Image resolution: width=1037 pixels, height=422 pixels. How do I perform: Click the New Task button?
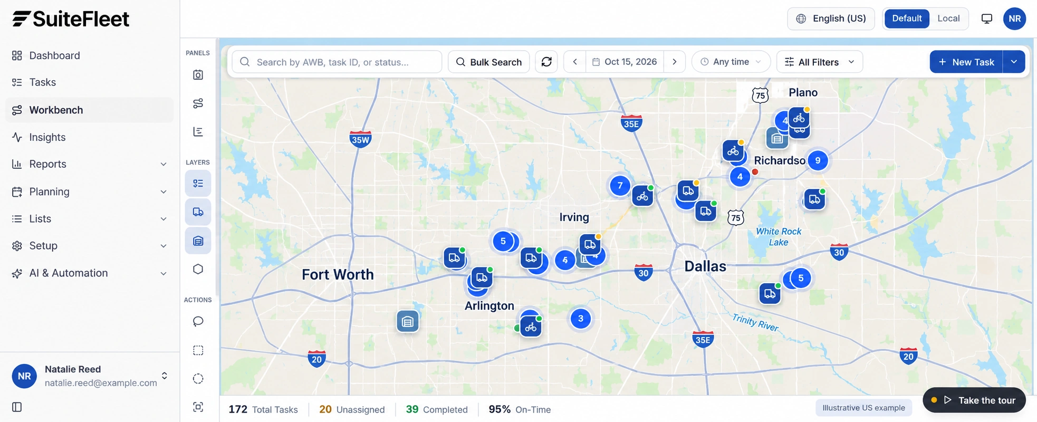[x=966, y=62]
